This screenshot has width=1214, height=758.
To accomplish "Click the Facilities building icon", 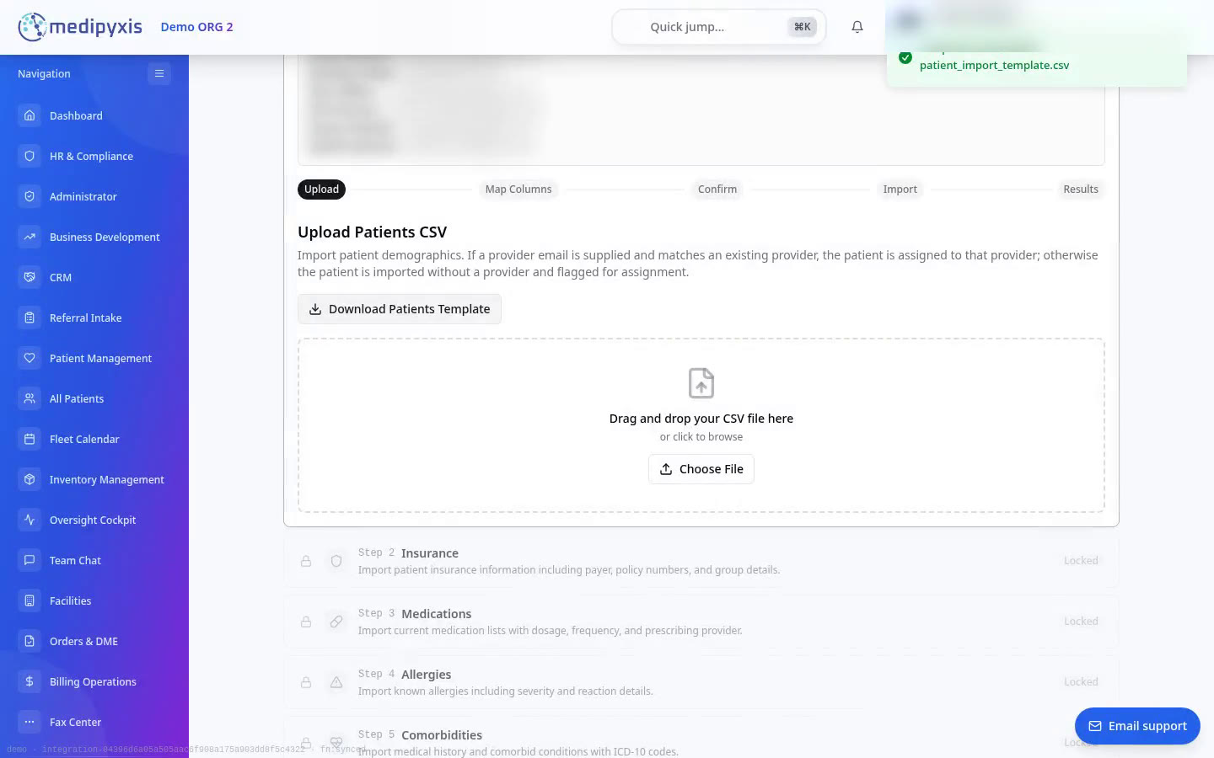I will click(30, 601).
